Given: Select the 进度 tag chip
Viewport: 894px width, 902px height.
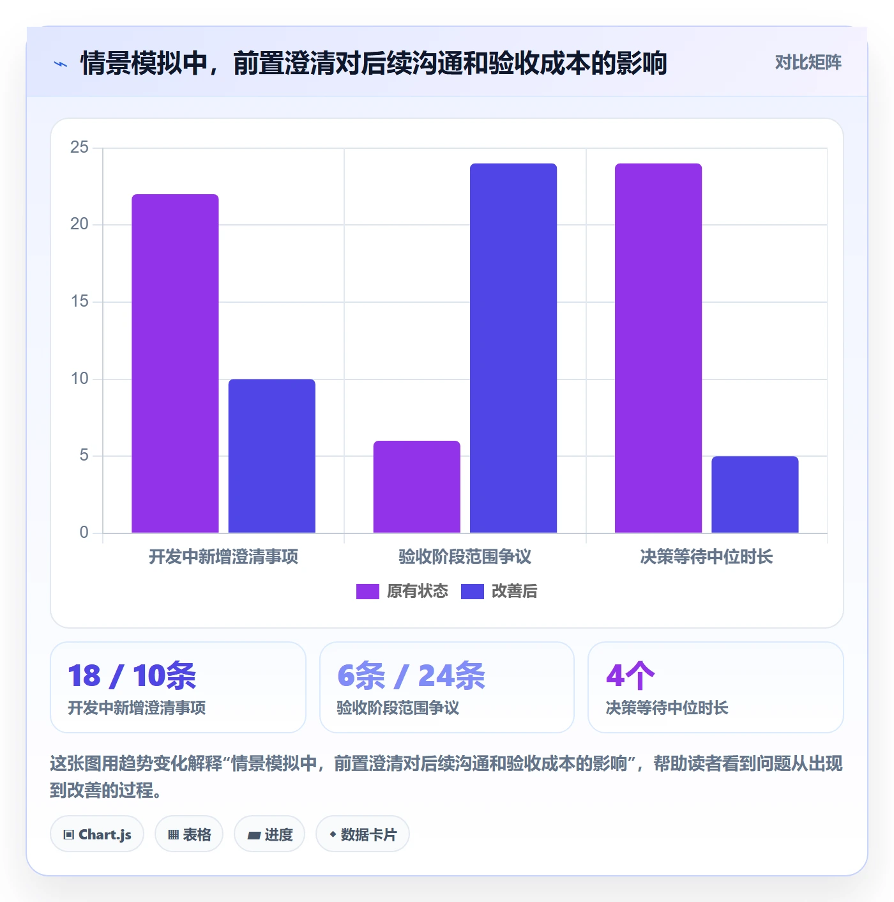Looking at the screenshot, I should (269, 834).
